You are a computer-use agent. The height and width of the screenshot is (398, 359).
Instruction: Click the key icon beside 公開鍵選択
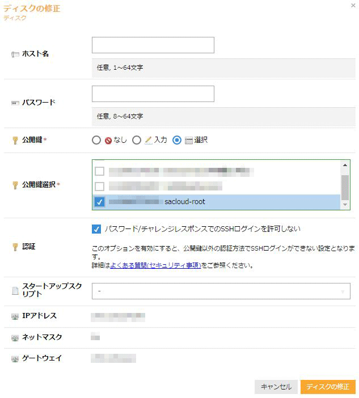pyautogui.click(x=15, y=185)
